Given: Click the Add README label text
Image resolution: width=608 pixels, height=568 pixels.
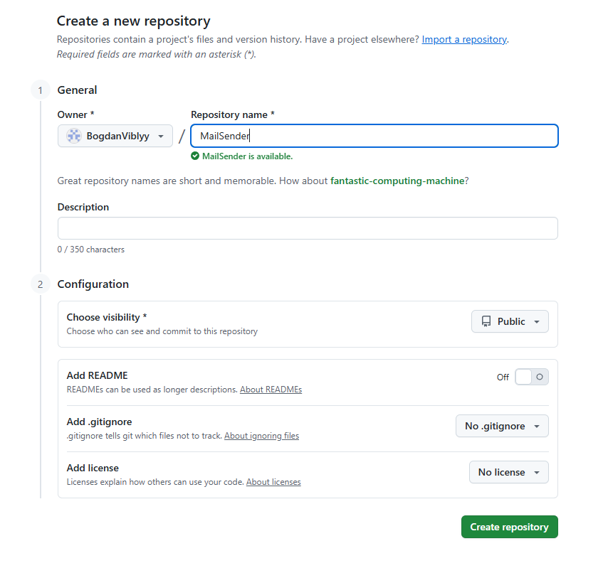Looking at the screenshot, I should [x=97, y=375].
